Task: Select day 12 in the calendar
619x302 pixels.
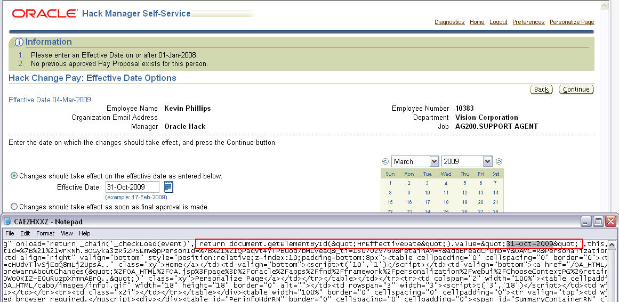Action: point(464,193)
